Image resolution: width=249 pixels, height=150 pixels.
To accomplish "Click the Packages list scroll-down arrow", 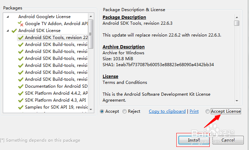I will click(91, 109).
